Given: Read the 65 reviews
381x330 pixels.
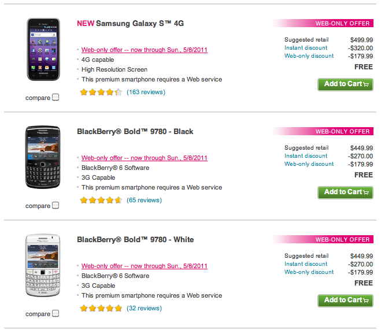Looking at the screenshot, I should click(x=144, y=200).
